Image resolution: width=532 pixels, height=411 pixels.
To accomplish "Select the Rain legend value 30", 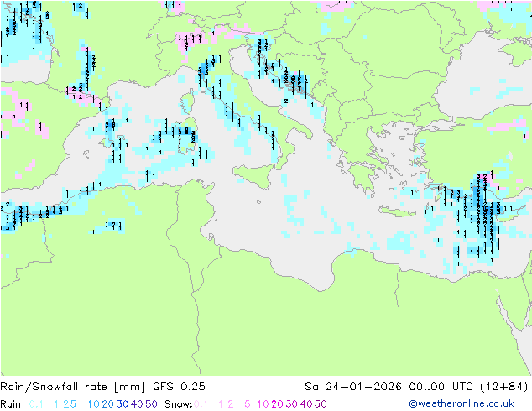I will tap(123, 404).
